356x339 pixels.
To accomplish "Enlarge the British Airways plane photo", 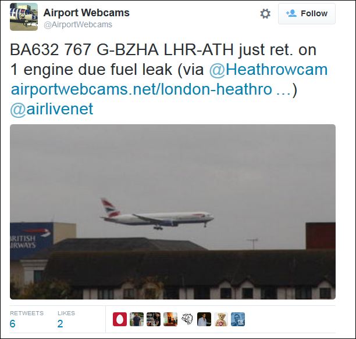I will click(173, 212).
